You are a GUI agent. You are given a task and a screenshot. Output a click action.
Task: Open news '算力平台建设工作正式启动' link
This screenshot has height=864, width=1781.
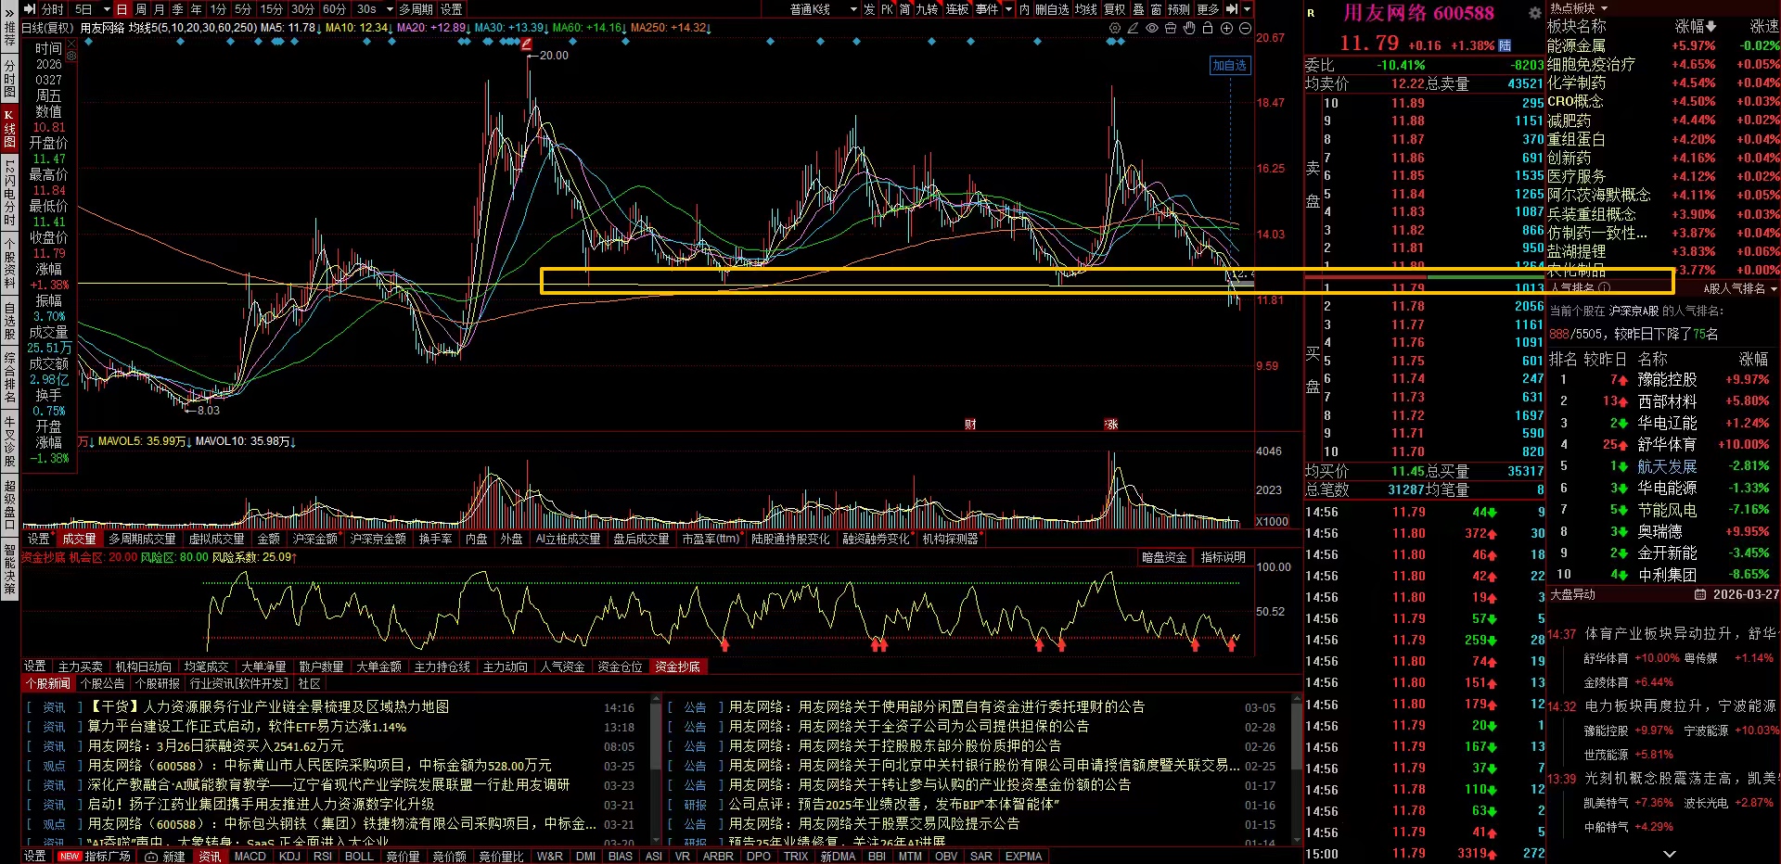247,727
